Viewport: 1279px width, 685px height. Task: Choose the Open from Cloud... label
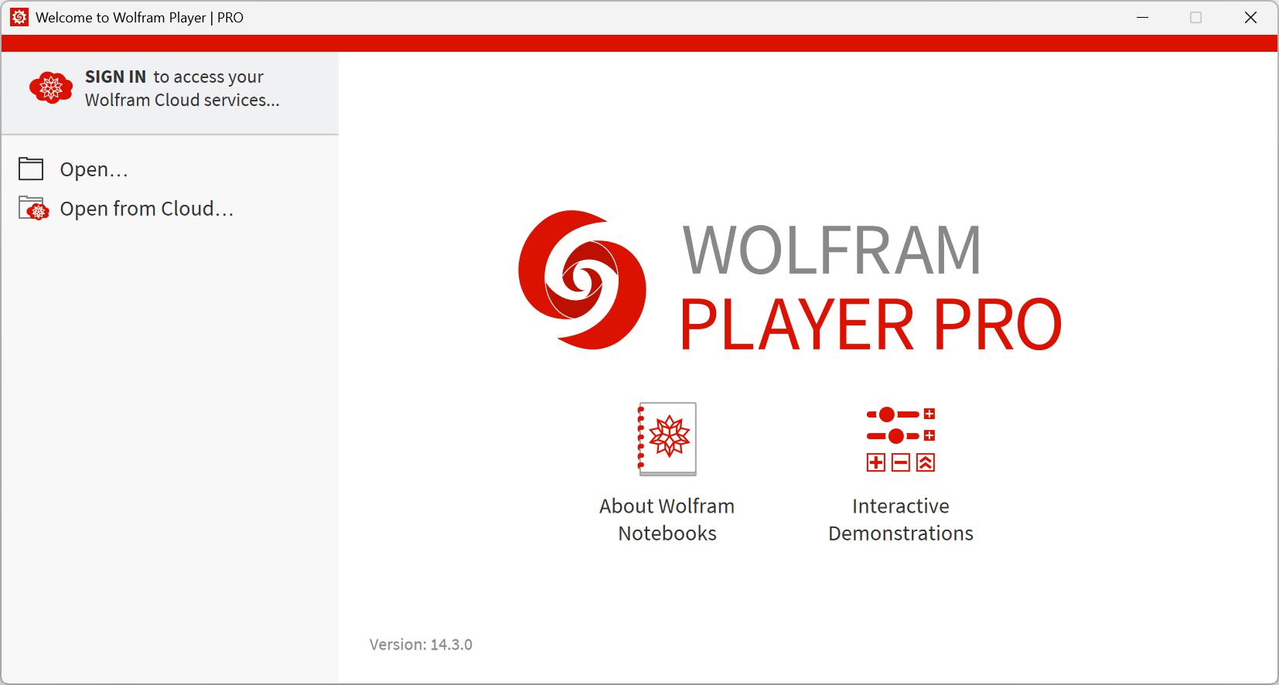[147, 209]
